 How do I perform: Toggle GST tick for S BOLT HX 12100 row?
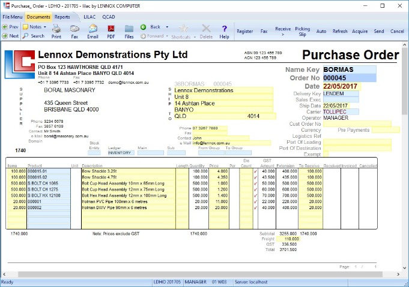[x=255, y=195]
